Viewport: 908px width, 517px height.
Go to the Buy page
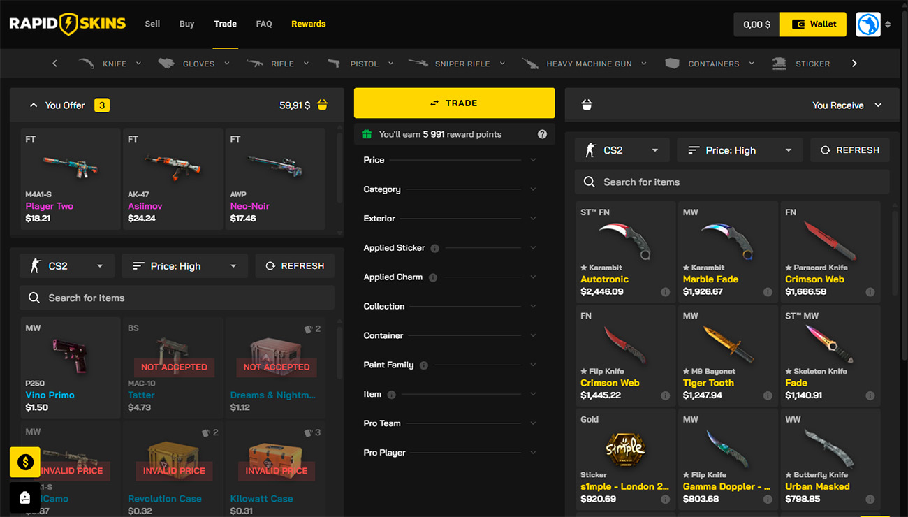pyautogui.click(x=186, y=24)
